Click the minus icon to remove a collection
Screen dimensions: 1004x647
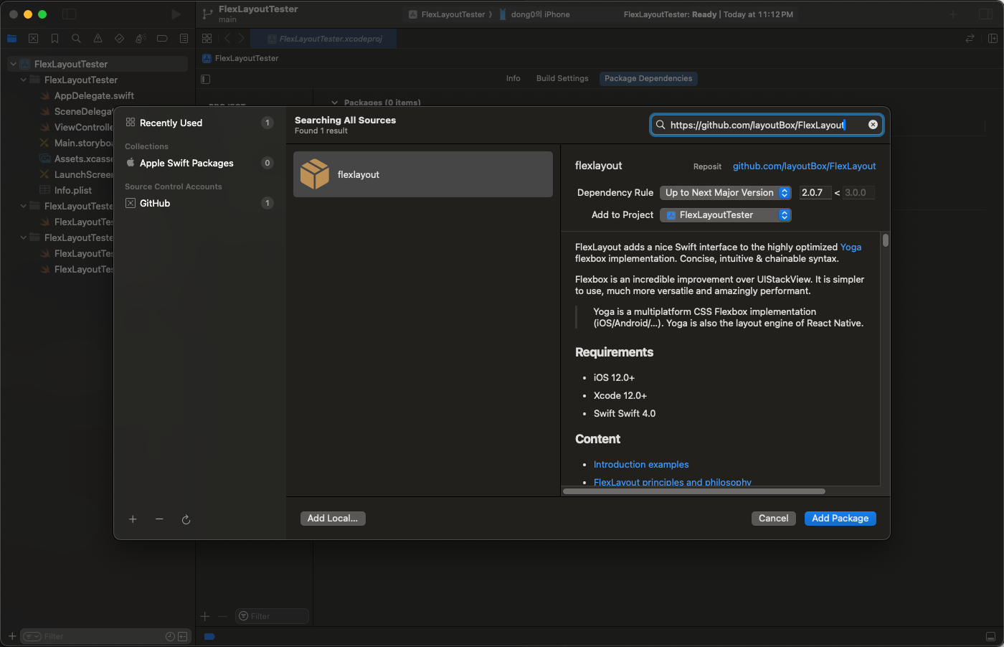tap(159, 519)
